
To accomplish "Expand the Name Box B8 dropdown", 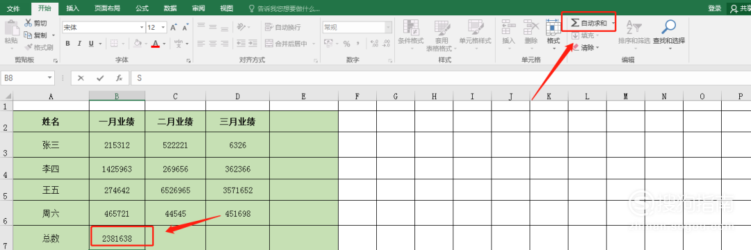I will 50,78.
